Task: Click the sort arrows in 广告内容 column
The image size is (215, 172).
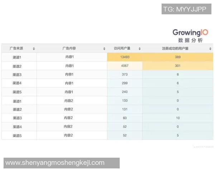Action: click(x=104, y=49)
